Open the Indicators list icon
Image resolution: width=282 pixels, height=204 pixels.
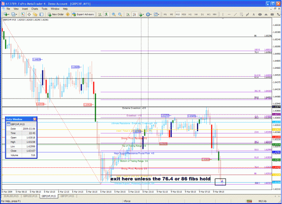coord(140,14)
